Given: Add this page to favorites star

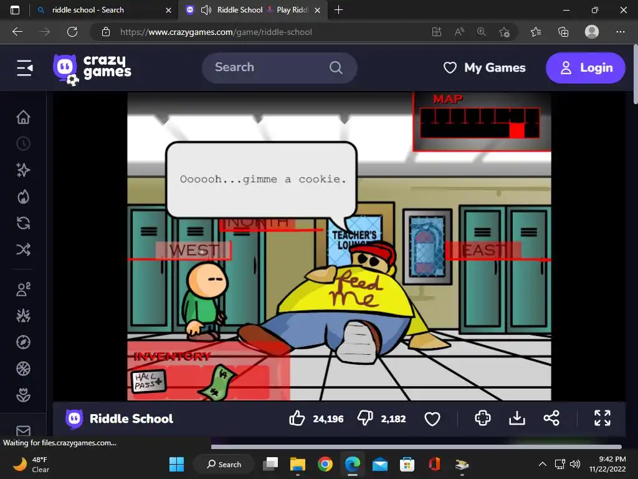Looking at the screenshot, I should pos(504,32).
